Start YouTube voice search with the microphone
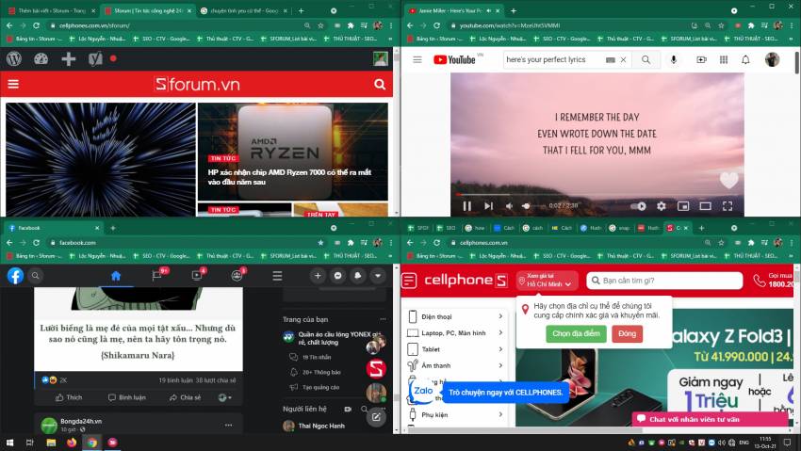Viewport: 801px width, 451px height. 673,59
